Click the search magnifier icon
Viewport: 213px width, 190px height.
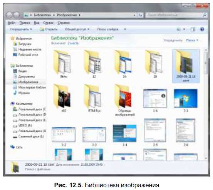205,15
